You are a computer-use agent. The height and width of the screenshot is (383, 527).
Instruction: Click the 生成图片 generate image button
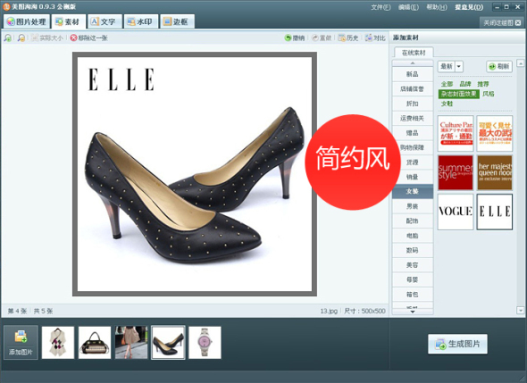(457, 344)
